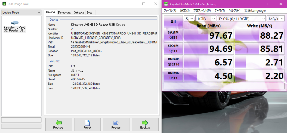This screenshot has height=133, width=287.
Task: Run the SEQ1M Q1T1 test
Action: coord(173,48)
